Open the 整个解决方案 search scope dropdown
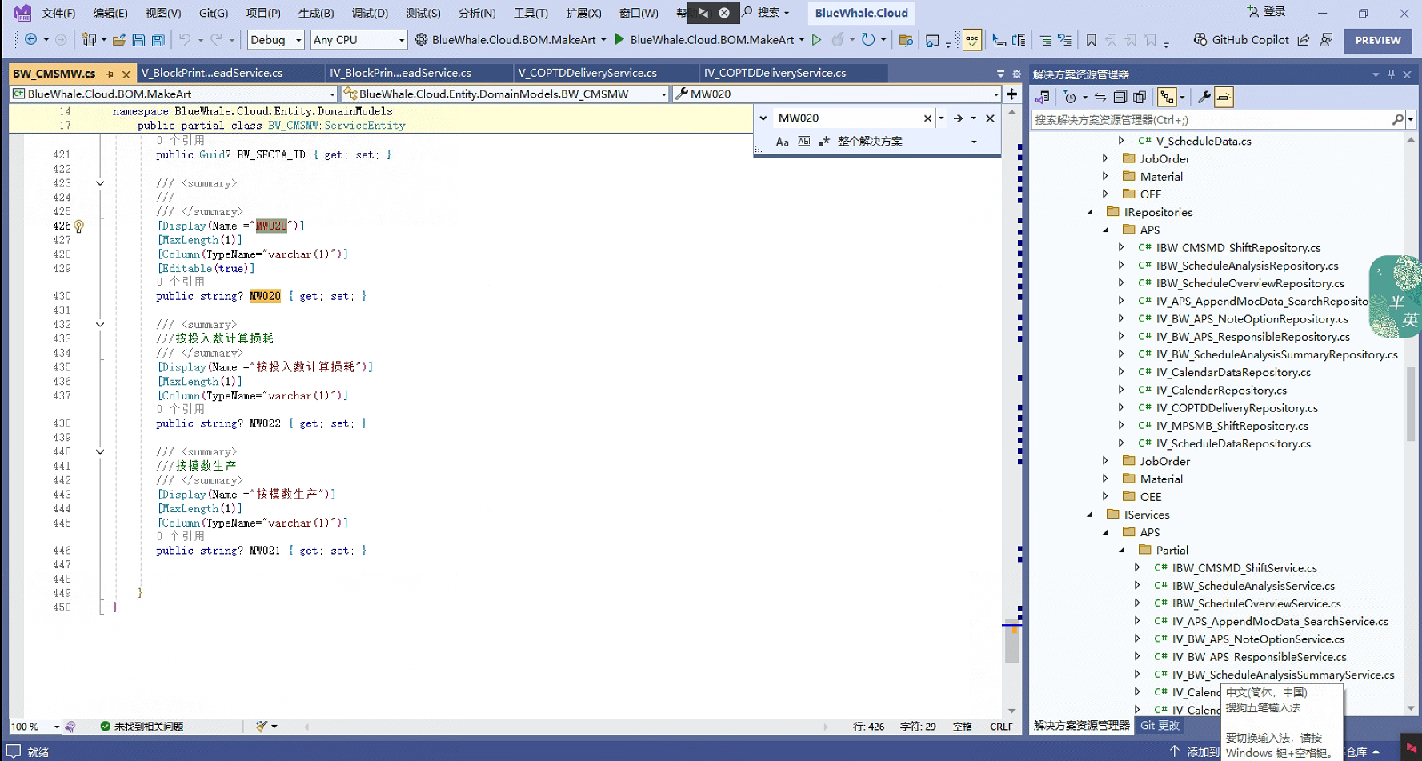 tap(974, 142)
